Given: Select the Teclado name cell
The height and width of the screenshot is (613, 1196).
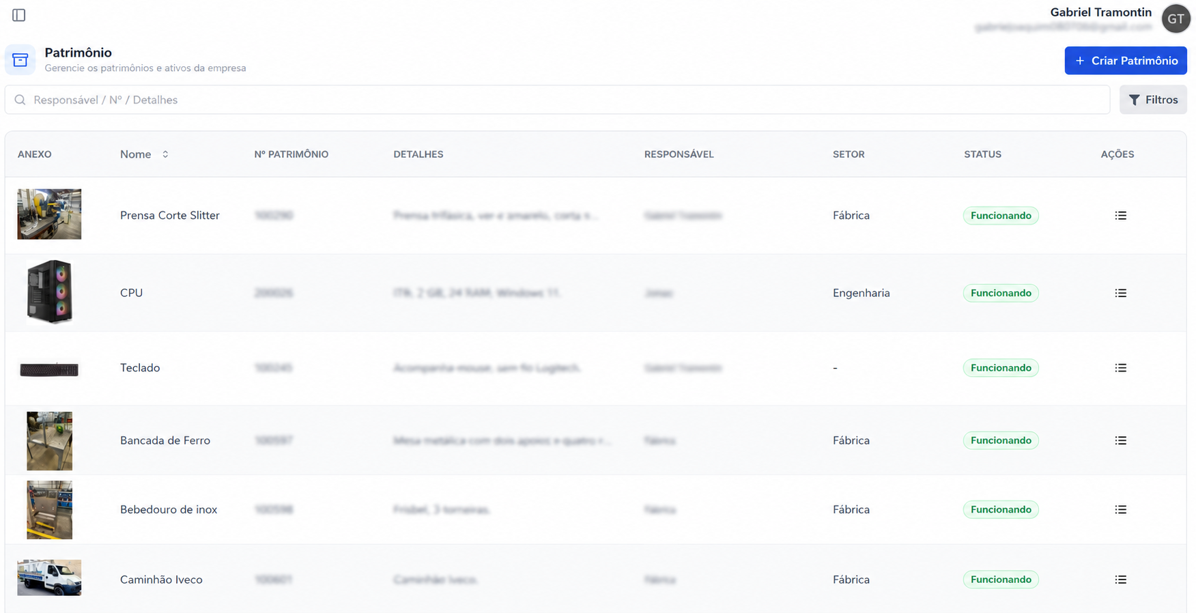Looking at the screenshot, I should (140, 368).
